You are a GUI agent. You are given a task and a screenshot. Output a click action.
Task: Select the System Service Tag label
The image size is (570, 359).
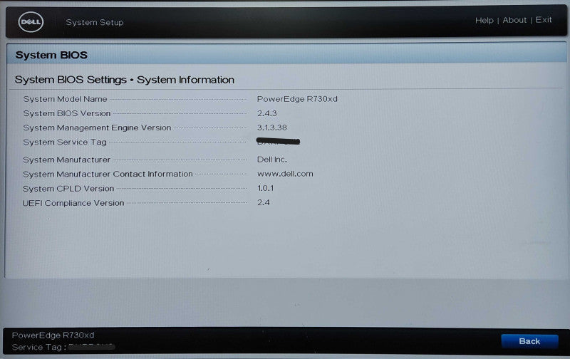coord(65,142)
